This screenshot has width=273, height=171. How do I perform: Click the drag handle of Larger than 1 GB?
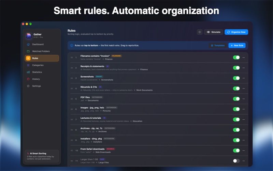[72, 161]
